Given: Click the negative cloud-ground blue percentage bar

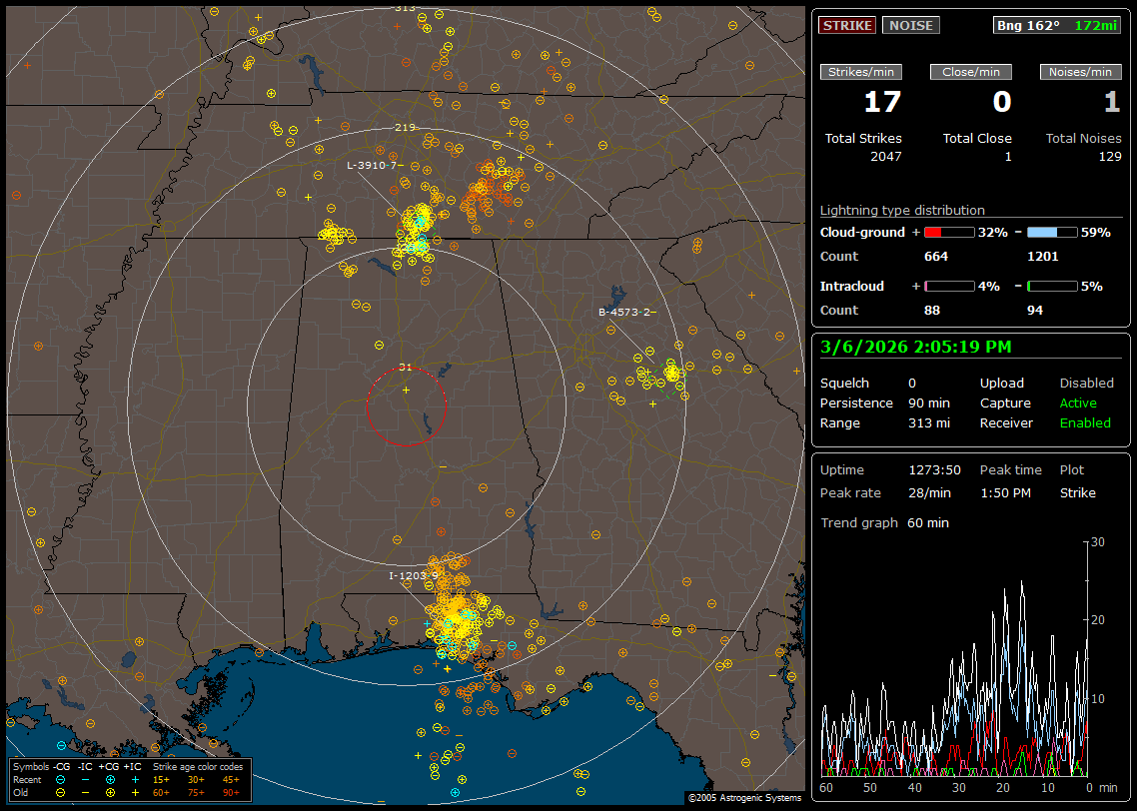Looking at the screenshot, I should coord(1052,232).
